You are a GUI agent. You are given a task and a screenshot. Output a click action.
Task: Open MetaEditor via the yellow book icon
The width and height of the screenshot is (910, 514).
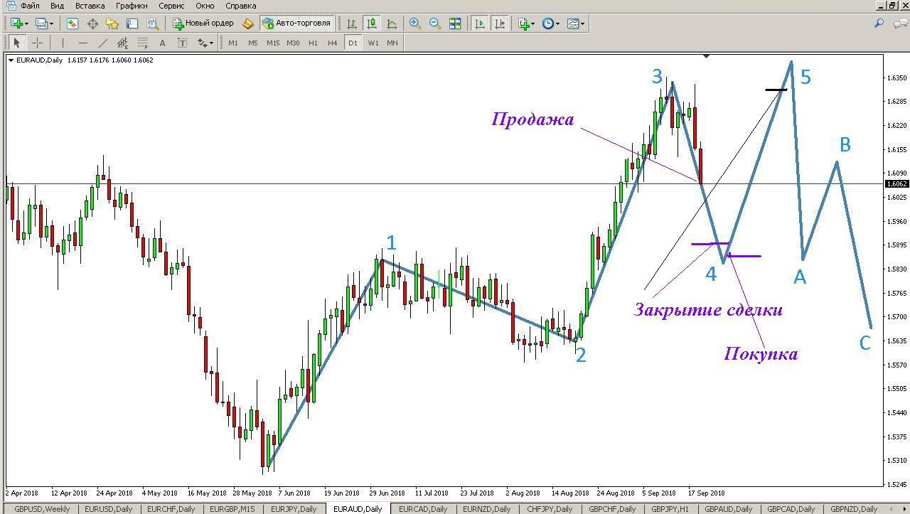coord(247,23)
